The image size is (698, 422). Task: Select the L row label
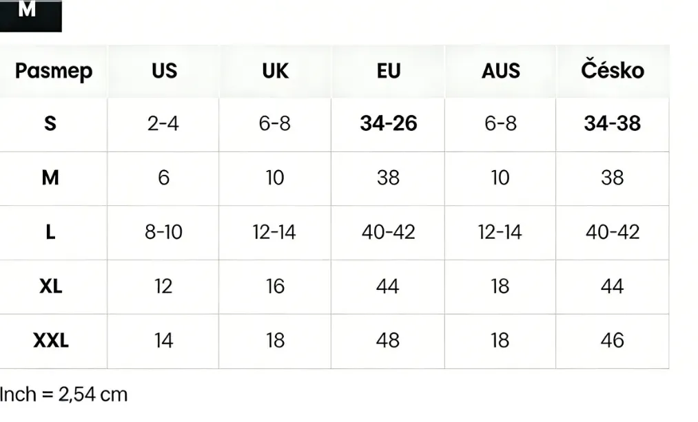(x=50, y=232)
